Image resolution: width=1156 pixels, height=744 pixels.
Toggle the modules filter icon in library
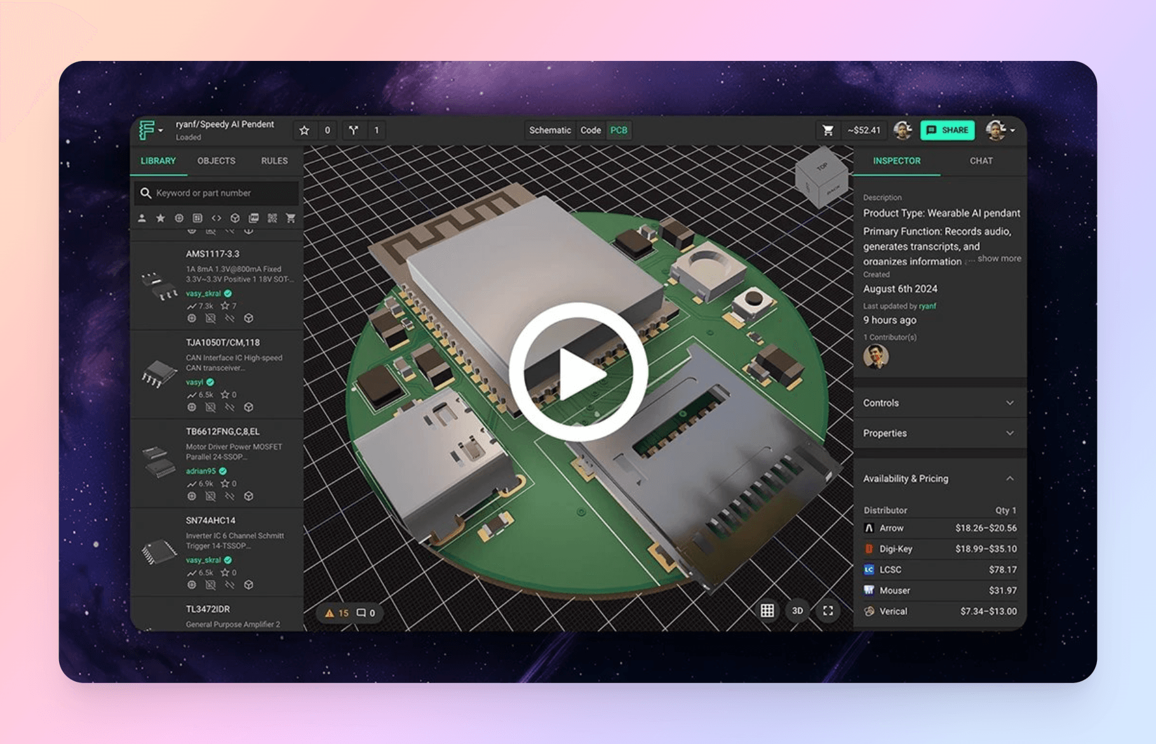(x=272, y=218)
